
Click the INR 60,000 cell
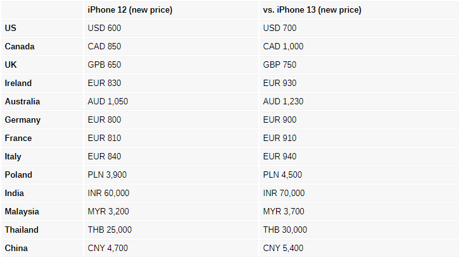coord(108,193)
